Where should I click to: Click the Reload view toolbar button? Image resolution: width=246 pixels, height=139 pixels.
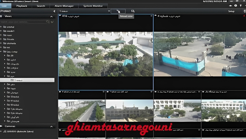[118, 11]
